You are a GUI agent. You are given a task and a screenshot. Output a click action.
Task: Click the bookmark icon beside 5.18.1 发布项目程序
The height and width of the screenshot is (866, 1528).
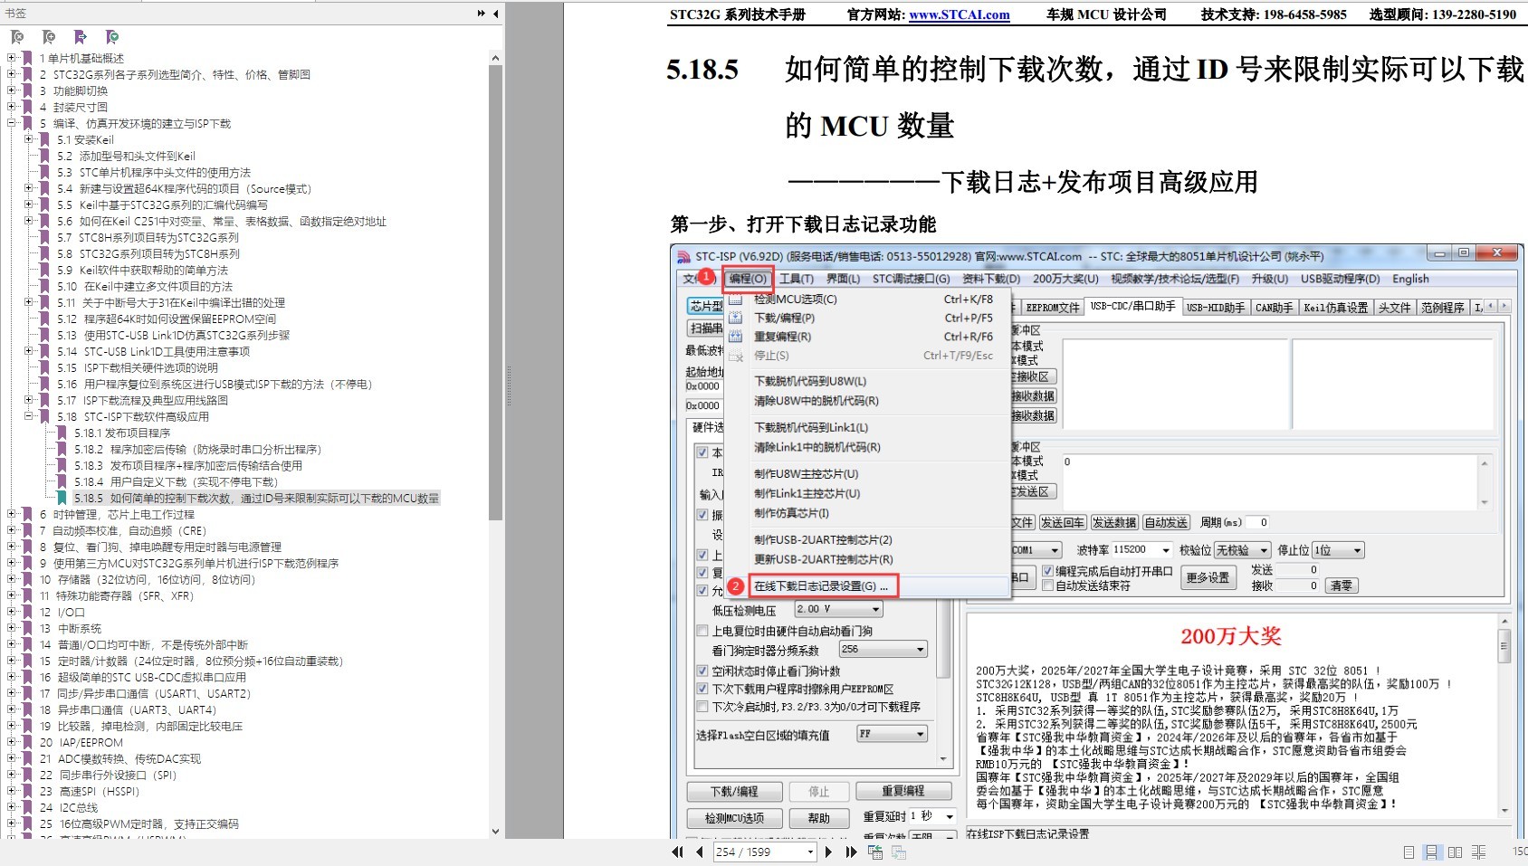point(62,433)
